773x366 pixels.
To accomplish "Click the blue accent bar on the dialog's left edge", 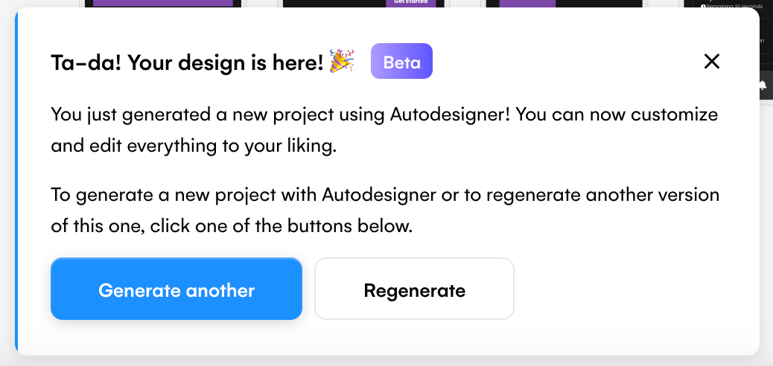I will point(16,182).
